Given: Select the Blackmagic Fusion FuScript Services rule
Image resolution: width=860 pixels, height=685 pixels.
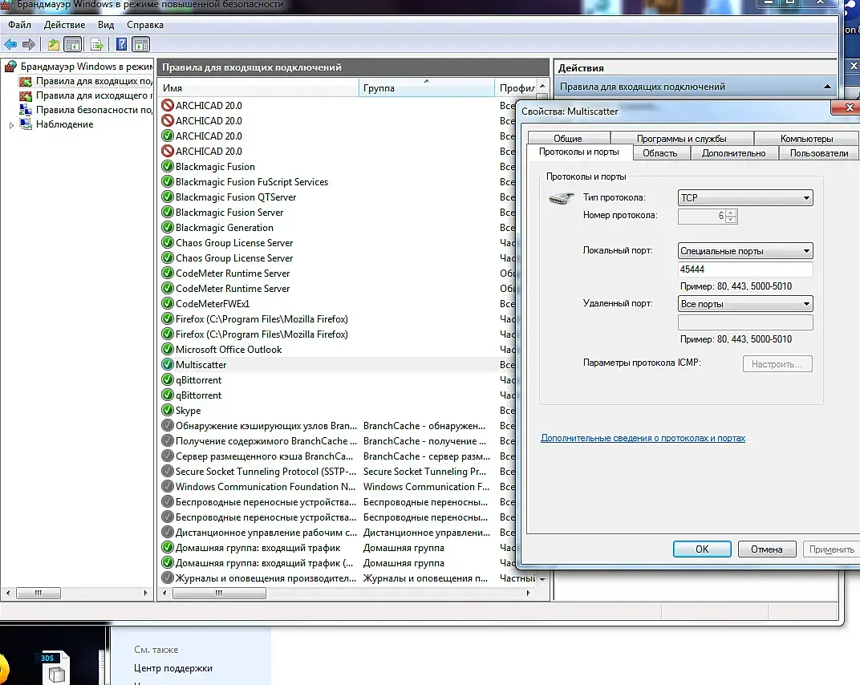Looking at the screenshot, I should tap(252, 181).
